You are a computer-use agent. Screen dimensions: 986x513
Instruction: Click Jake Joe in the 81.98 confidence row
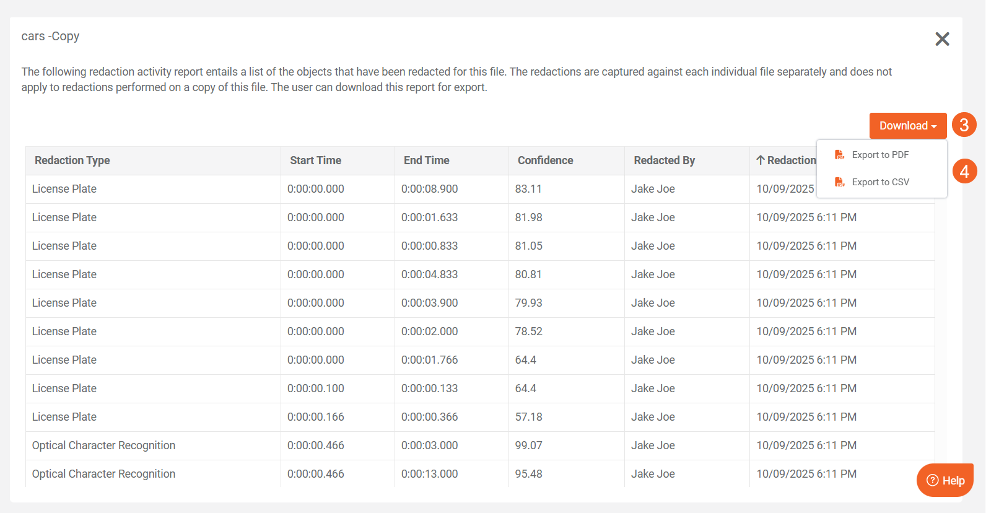coord(653,217)
